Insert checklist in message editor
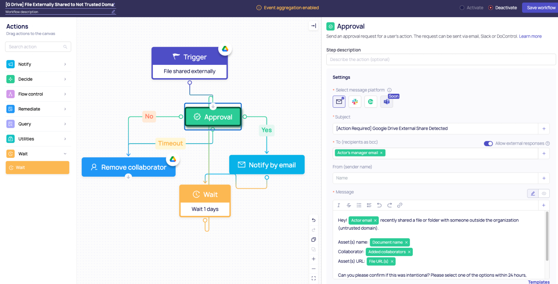Screen dimensions: 558x284 click(x=369, y=205)
